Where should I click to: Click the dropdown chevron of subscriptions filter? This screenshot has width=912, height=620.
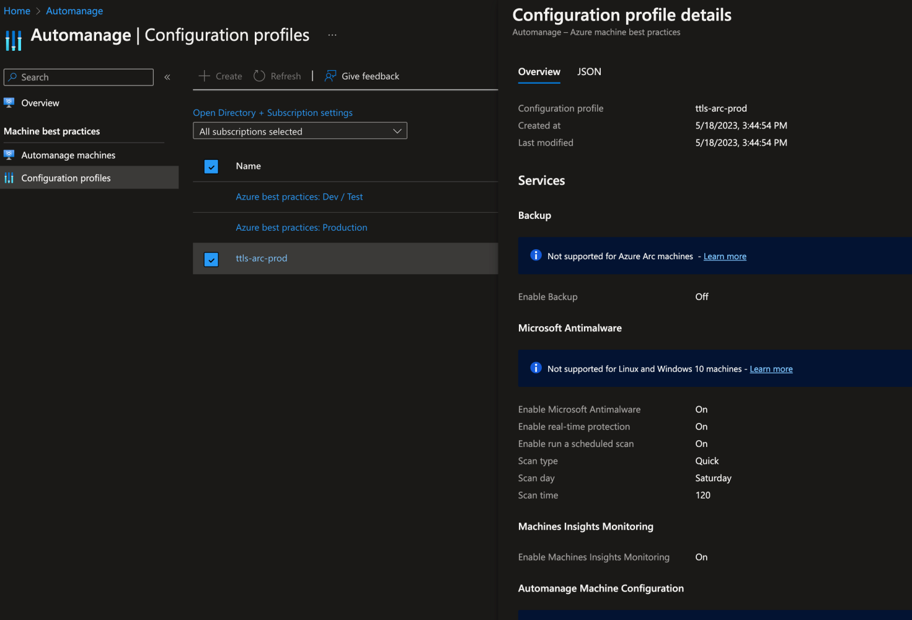(397, 131)
